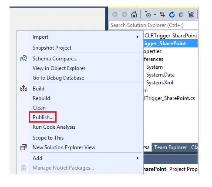Viewport: 212px width, 187px height.
Task: Expand the Add submenu
Action: pos(86,158)
